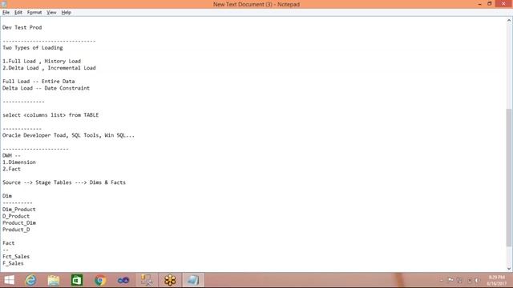Viewport: 513px width, 288px height.
Task: Click the standalone 'Fact' heading line
Action: pyautogui.click(x=9, y=243)
